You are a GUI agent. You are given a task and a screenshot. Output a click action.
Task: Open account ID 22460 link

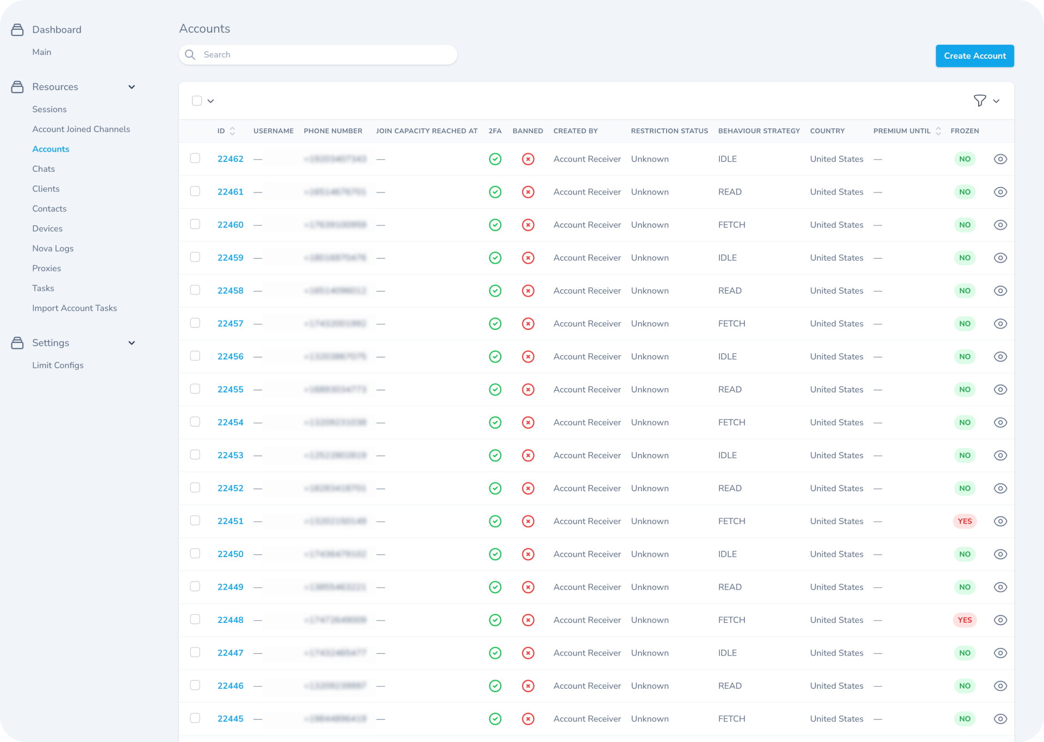(231, 225)
